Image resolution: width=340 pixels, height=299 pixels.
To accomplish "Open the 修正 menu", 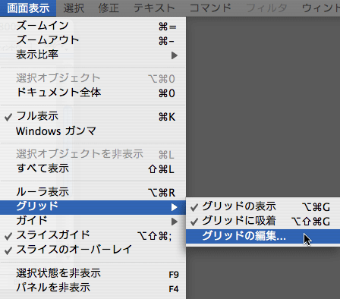I will [x=109, y=8].
